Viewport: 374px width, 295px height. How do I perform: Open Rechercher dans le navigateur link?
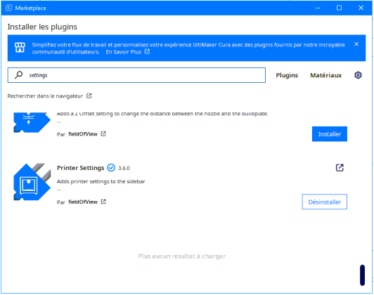45,96
